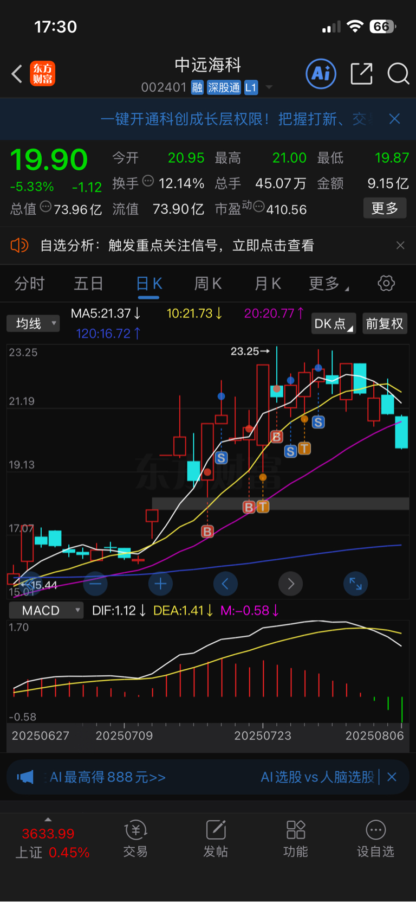Screen dimensions: 416x902
Task: Dismiss the 自选分析 notice
Action: (x=400, y=246)
